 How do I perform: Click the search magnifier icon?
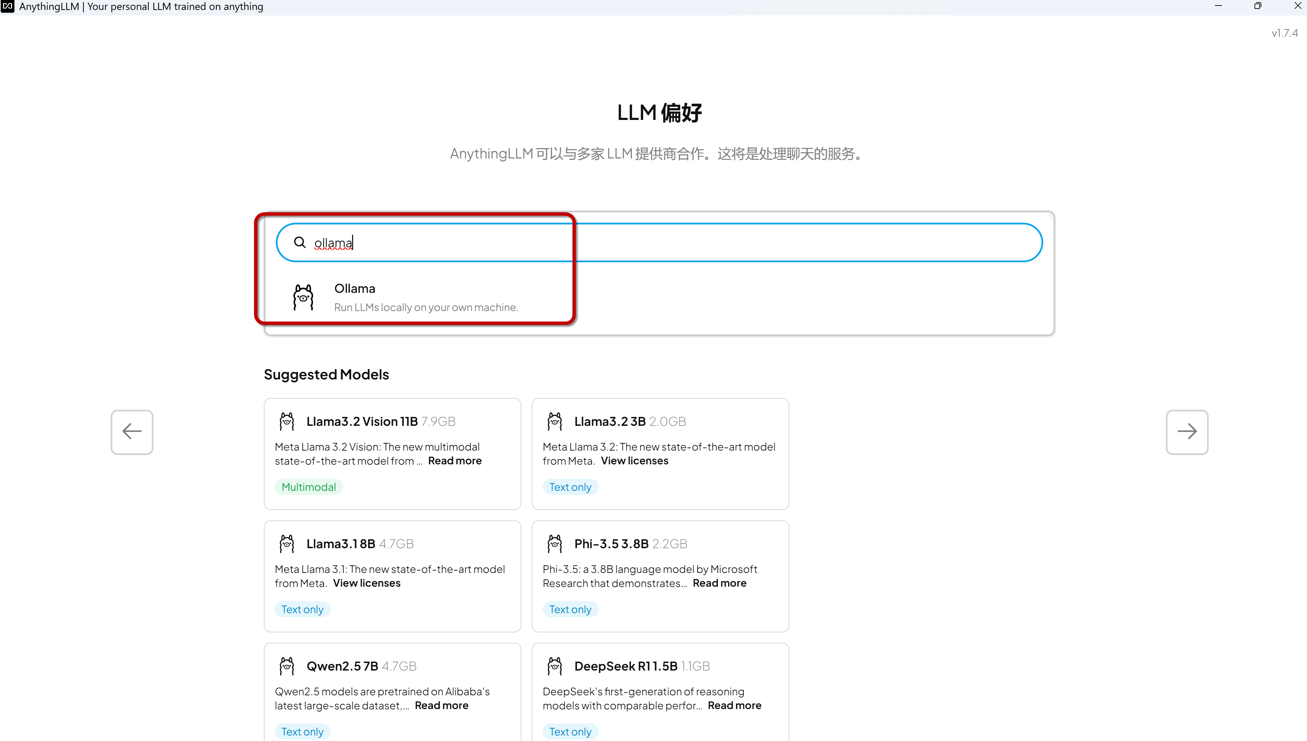pos(300,243)
